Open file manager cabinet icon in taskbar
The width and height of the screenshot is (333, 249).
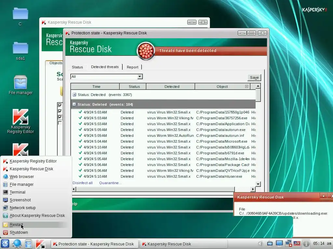click(x=28, y=244)
